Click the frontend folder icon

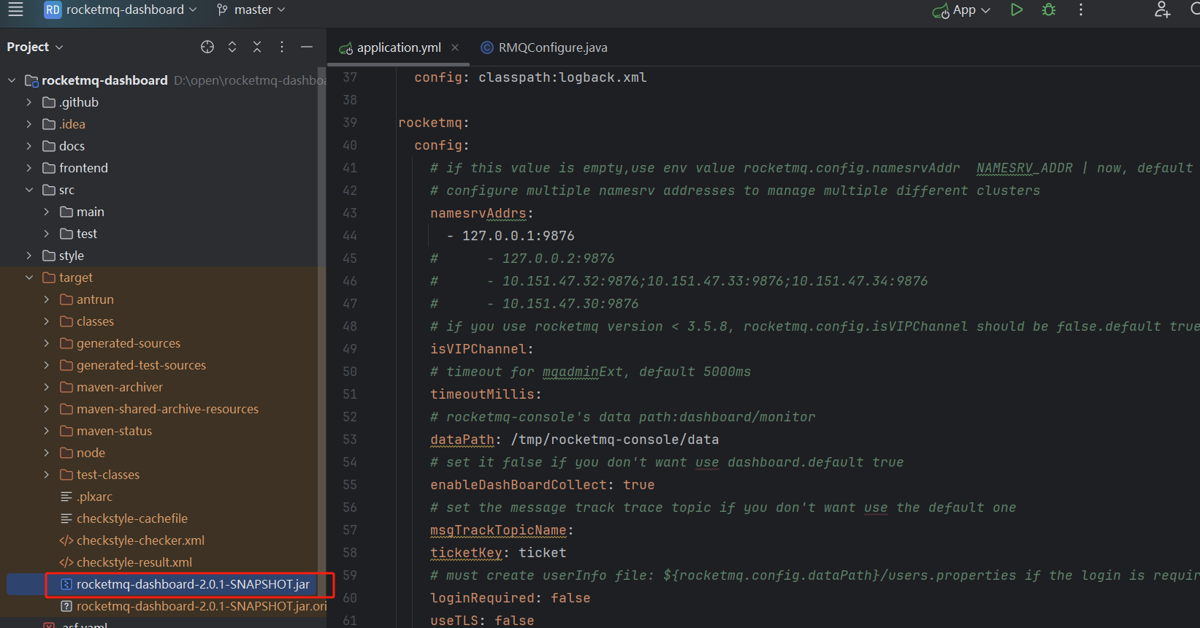coord(49,168)
